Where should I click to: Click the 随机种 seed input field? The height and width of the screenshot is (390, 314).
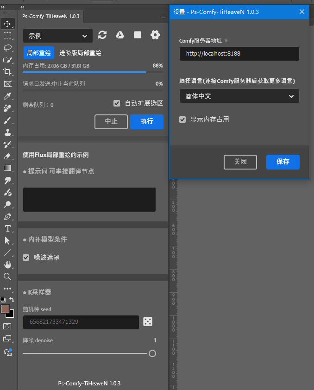81,322
